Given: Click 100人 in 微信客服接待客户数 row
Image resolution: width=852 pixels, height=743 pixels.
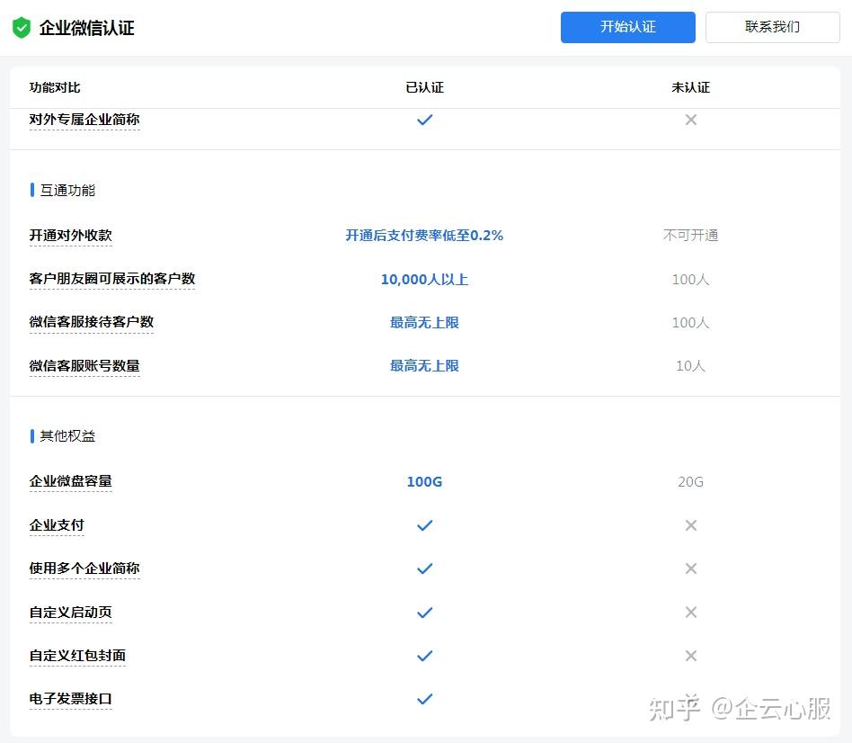Looking at the screenshot, I should (x=690, y=323).
